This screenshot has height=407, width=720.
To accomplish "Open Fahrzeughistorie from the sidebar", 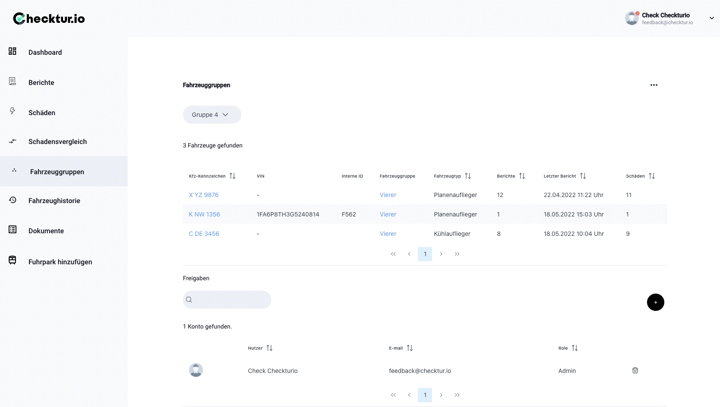I will [54, 200].
